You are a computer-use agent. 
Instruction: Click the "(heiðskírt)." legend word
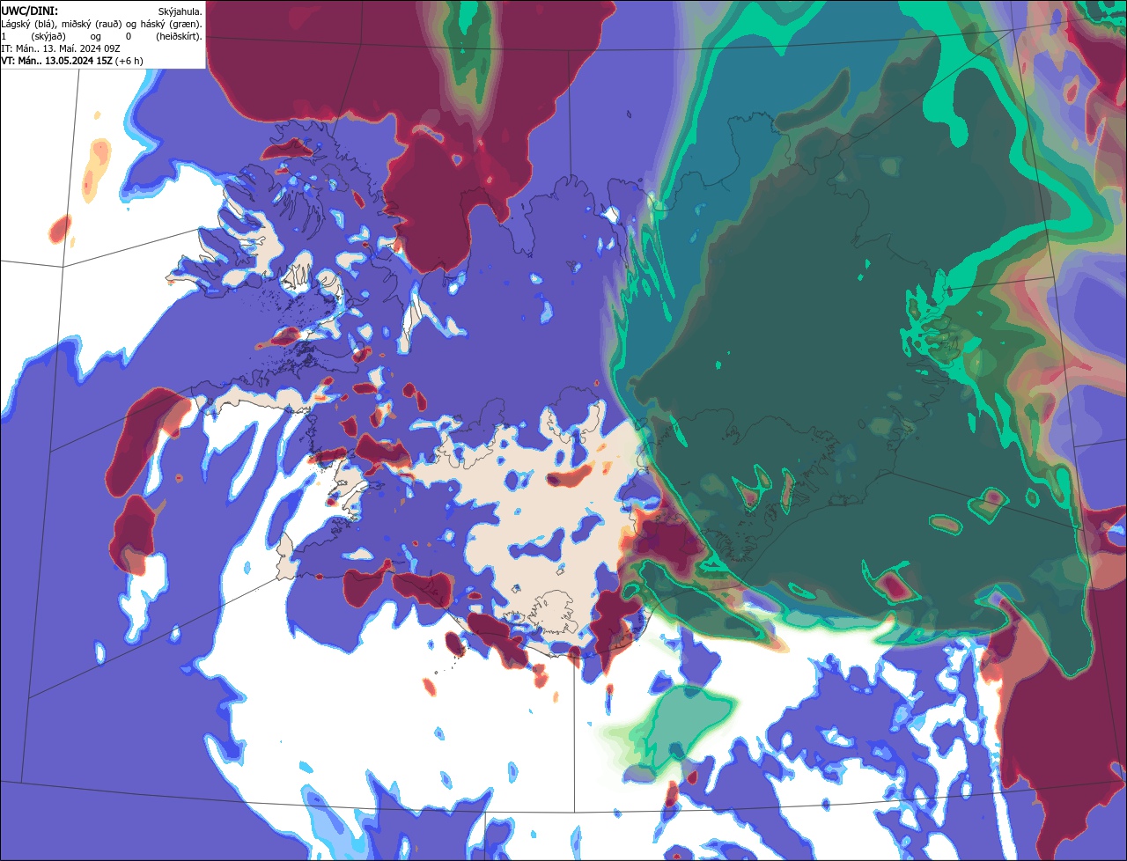[179, 37]
